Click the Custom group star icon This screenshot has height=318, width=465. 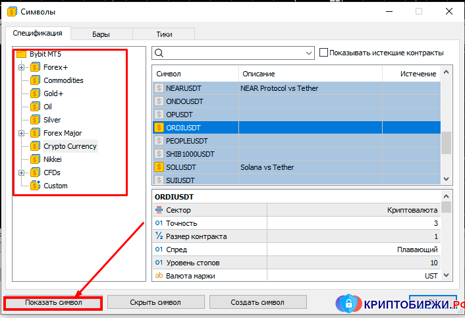click(35, 186)
